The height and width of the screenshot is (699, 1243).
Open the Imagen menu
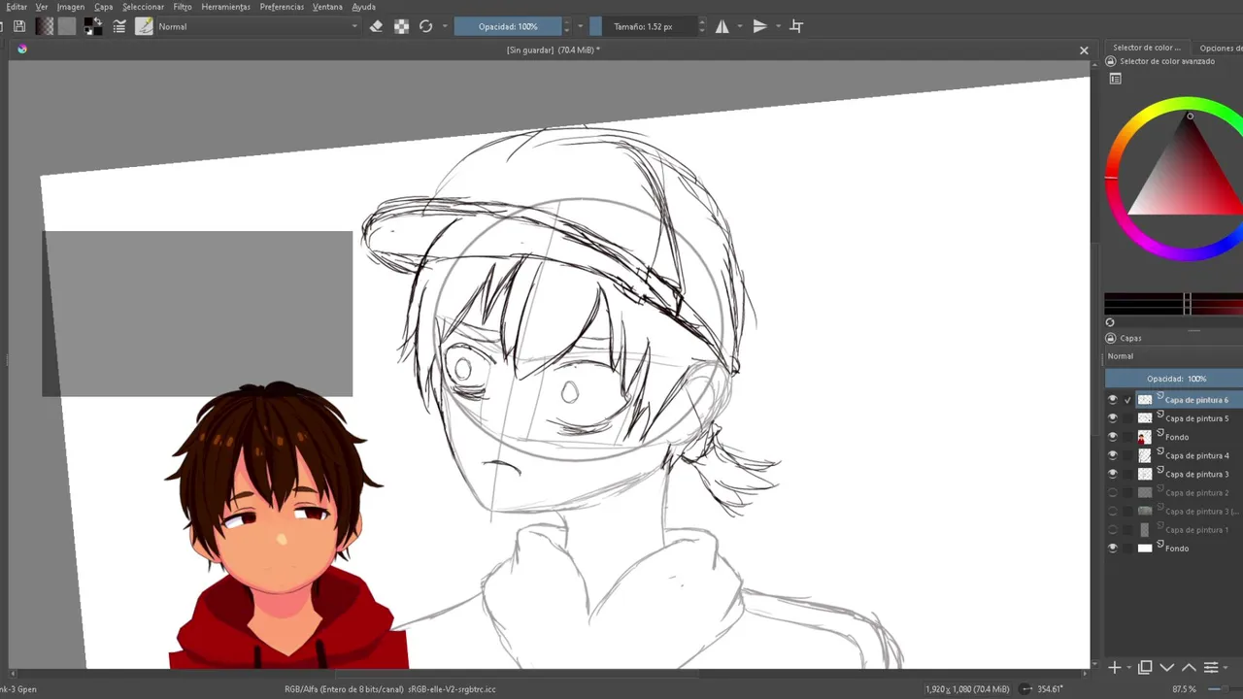(71, 7)
